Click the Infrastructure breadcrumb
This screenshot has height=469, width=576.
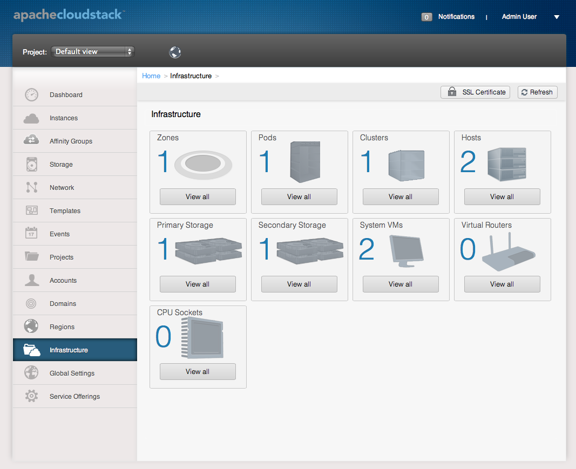[x=191, y=76]
